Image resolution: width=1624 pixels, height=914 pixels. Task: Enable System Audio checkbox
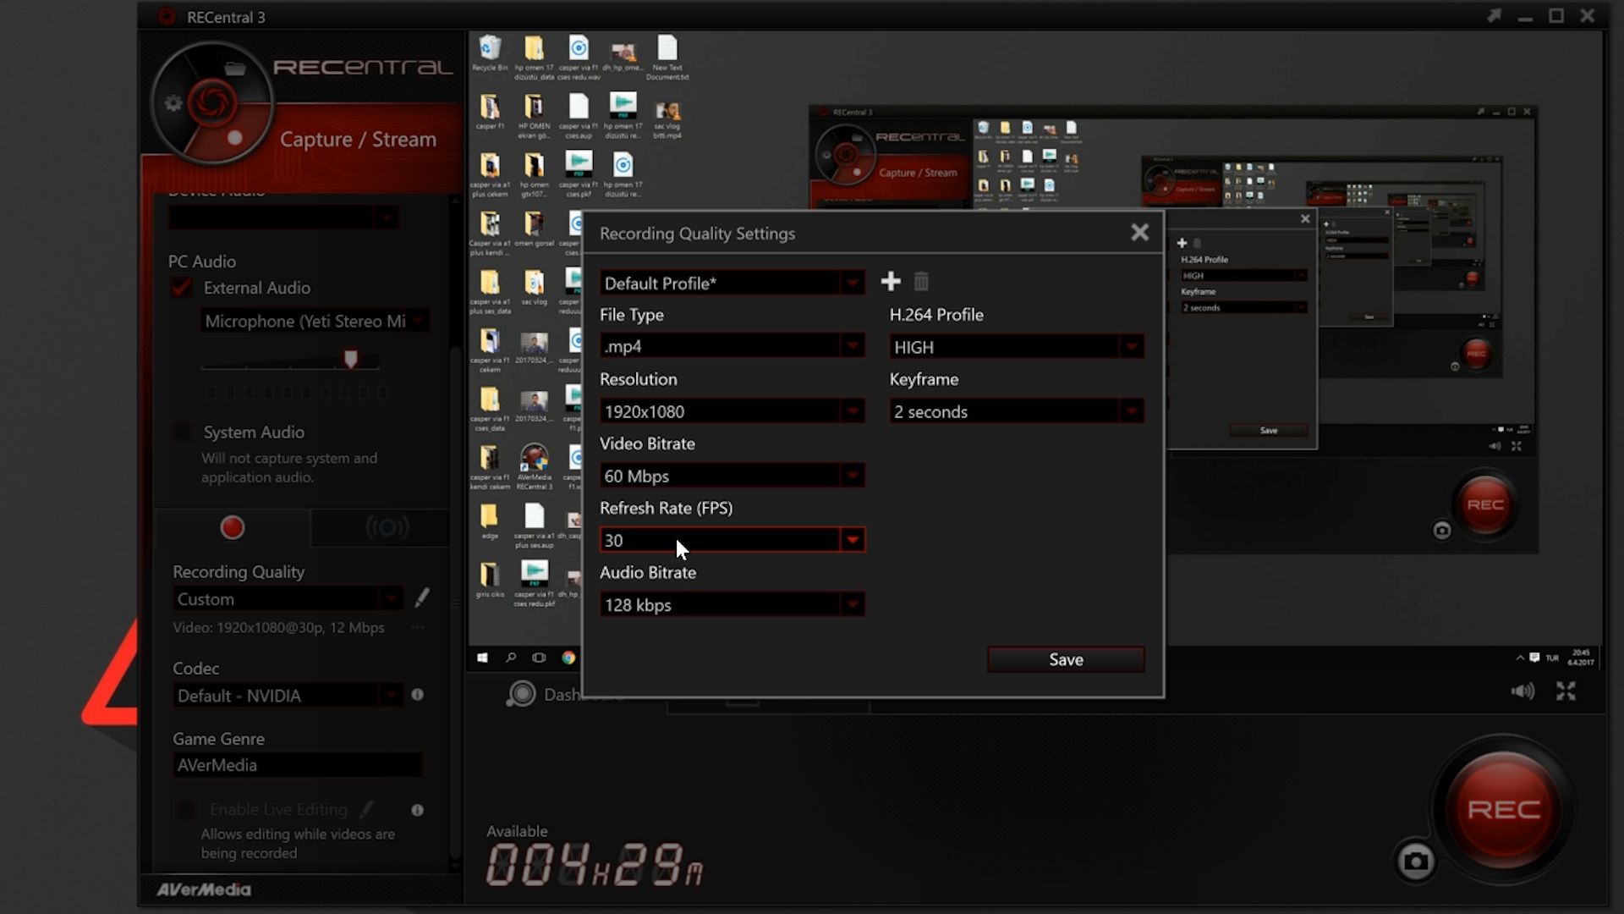181,432
